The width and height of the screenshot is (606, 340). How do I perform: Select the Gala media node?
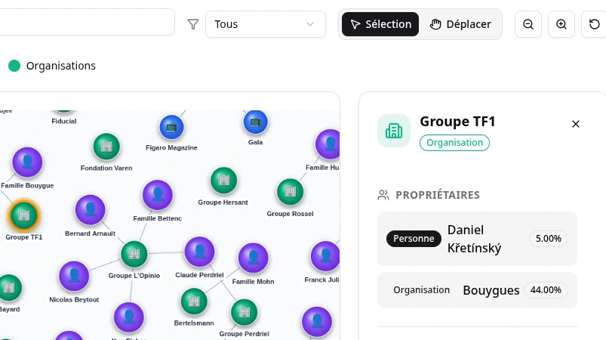coord(255,122)
